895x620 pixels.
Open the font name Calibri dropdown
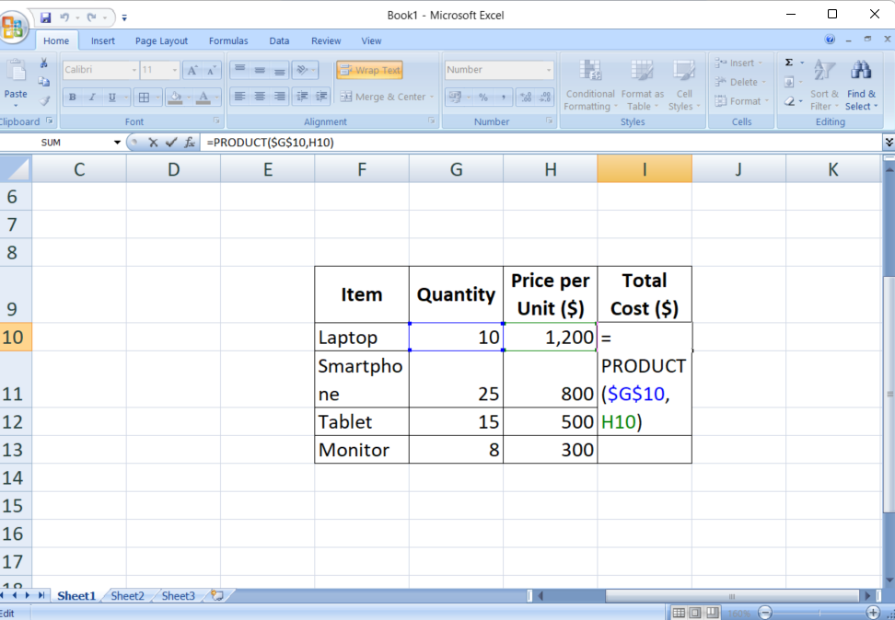[134, 70]
